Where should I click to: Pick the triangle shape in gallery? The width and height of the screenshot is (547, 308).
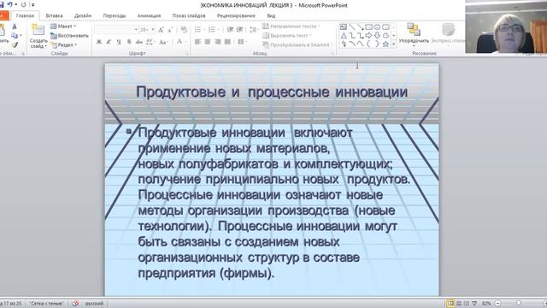point(344,36)
